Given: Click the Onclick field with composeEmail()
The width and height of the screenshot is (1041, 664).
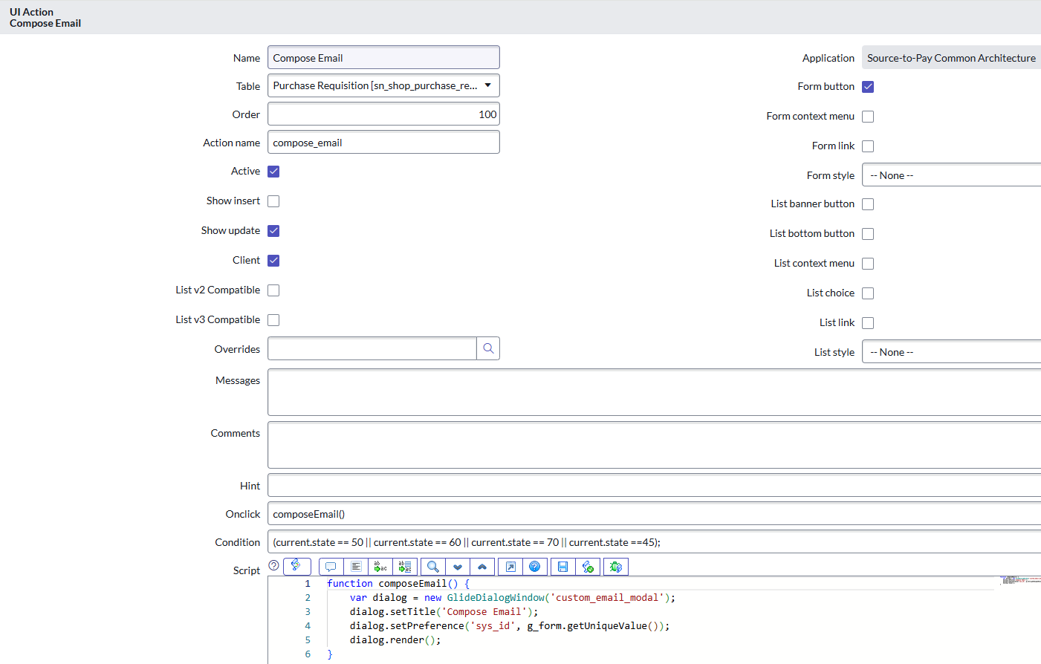Looking at the screenshot, I should pyautogui.click(x=654, y=514).
